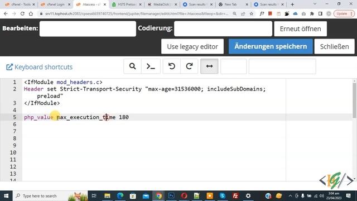The width and height of the screenshot is (357, 201).
Task: Switch to the HSTS Preload tab
Action: (x=127, y=4)
